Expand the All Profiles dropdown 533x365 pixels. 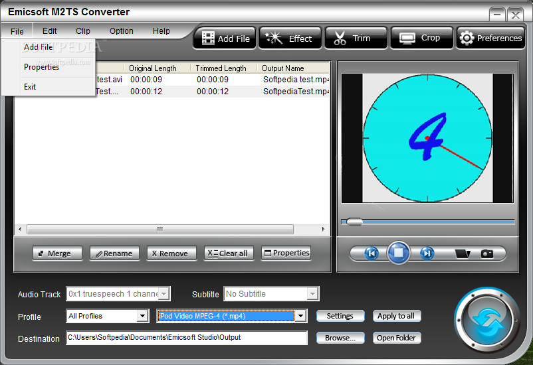click(x=143, y=316)
